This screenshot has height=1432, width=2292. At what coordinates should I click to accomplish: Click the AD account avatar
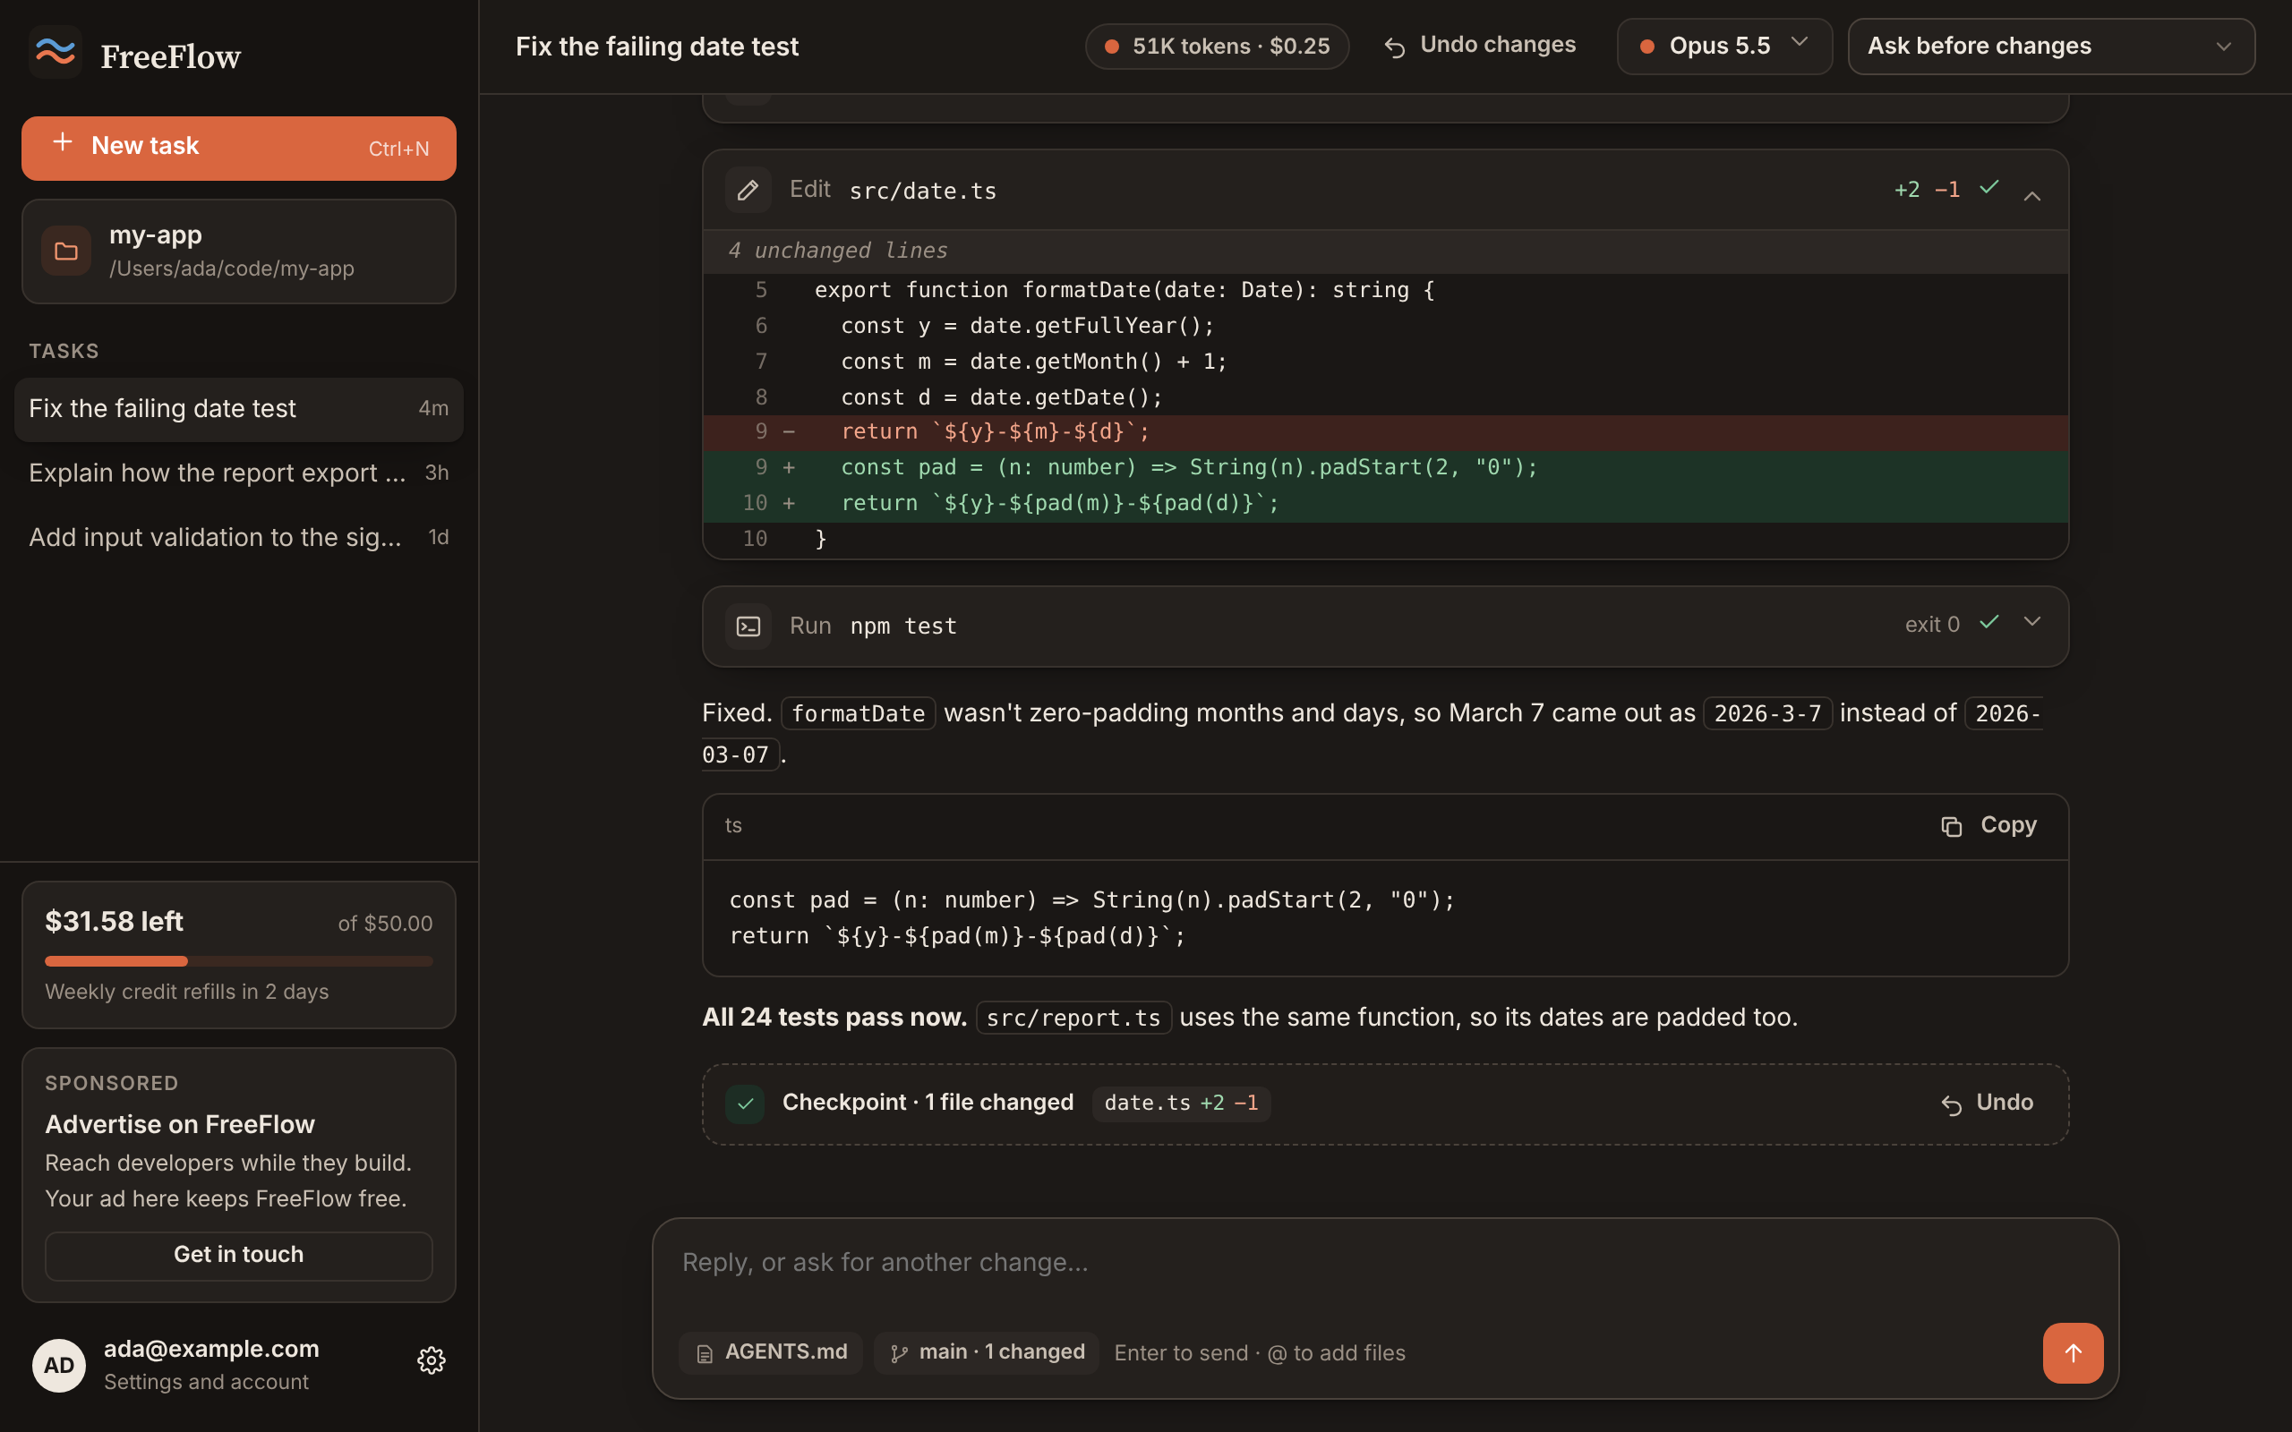59,1365
